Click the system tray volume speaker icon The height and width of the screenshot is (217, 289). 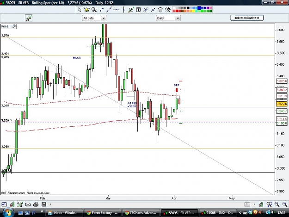click(x=274, y=212)
